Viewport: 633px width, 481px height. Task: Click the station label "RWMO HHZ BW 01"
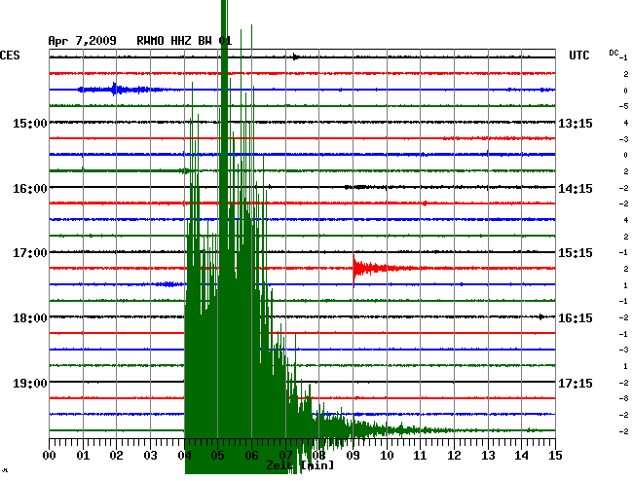tap(184, 41)
